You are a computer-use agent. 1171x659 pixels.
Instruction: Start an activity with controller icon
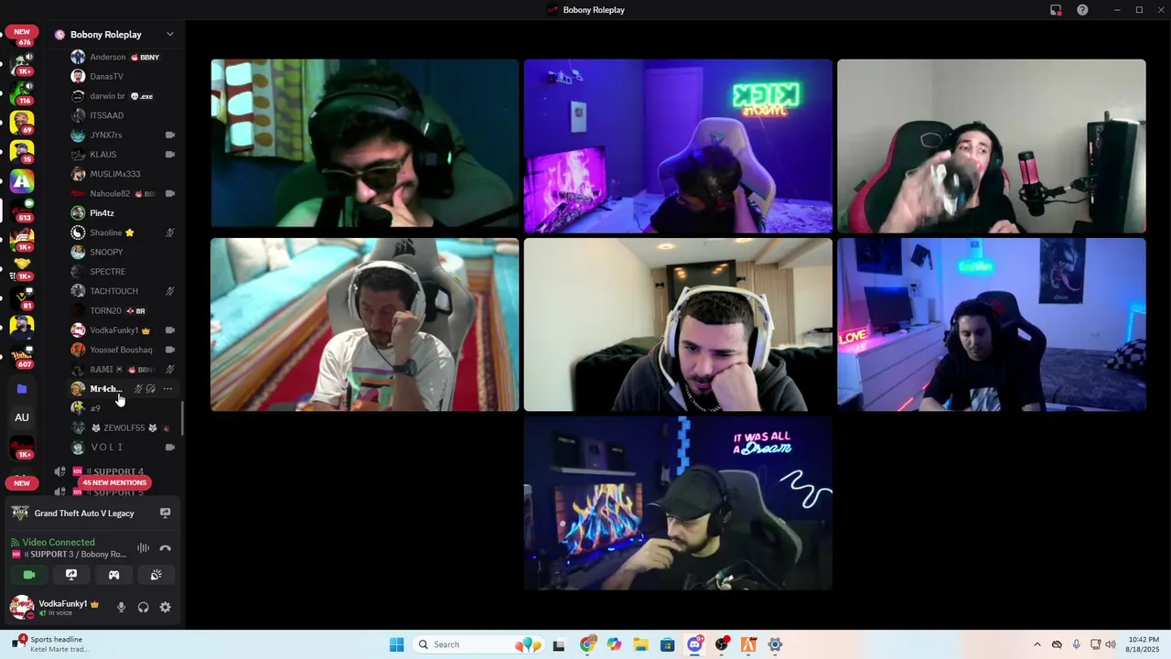tap(113, 575)
